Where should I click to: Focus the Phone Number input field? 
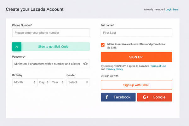[x=51, y=33]
